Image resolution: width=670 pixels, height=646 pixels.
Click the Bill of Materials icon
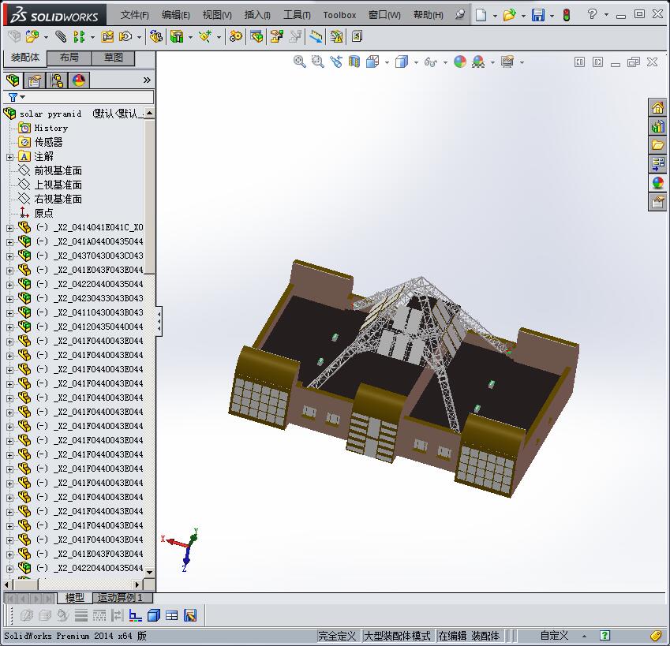click(x=256, y=37)
